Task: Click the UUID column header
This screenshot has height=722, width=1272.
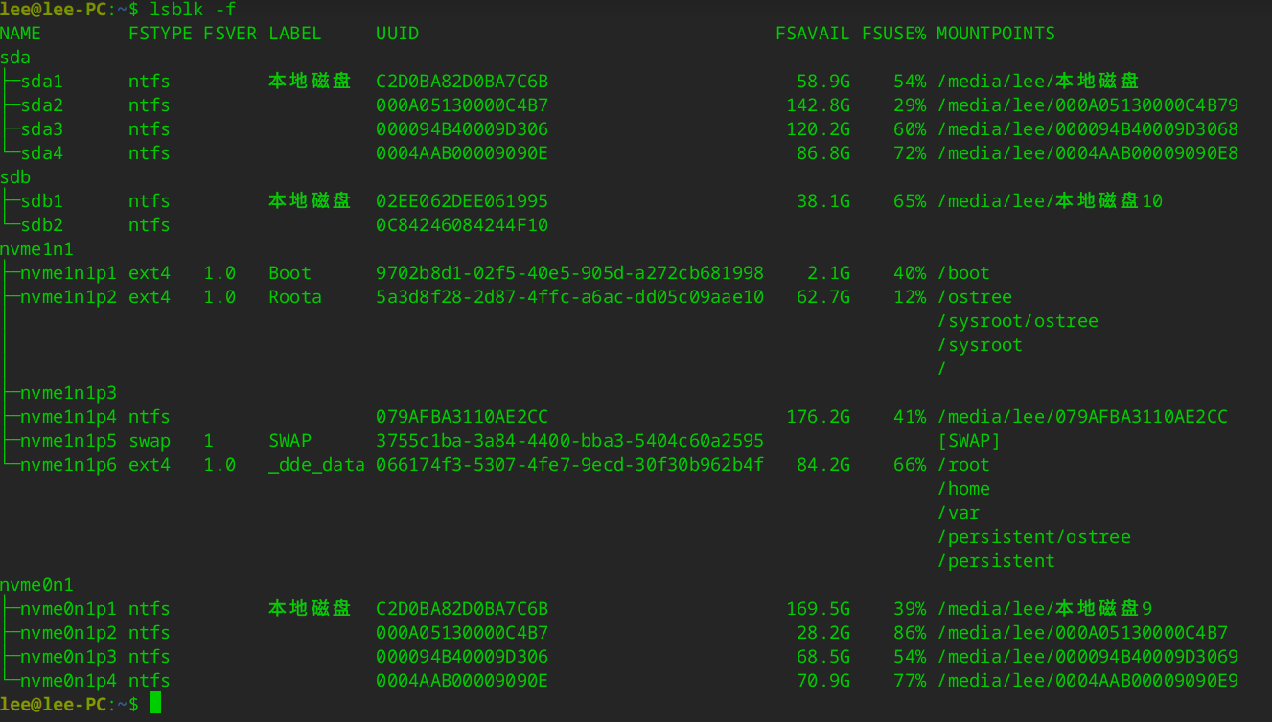Action: pos(397,34)
